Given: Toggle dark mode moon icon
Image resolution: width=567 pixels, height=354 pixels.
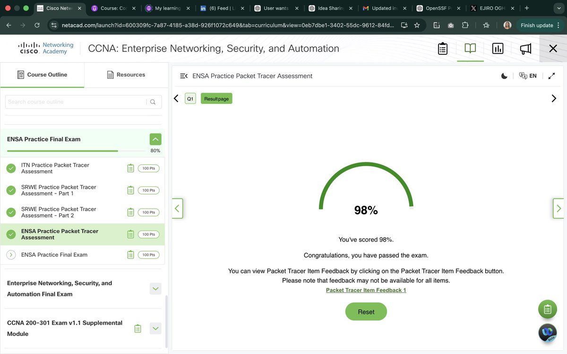Looking at the screenshot, I should tap(504, 76).
